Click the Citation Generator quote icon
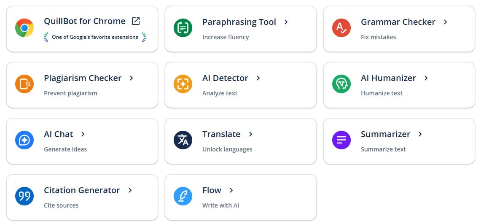The image size is (481, 224). (x=24, y=197)
